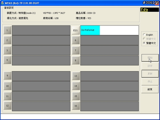Click the Do Preformat progress bar

point(109,30)
